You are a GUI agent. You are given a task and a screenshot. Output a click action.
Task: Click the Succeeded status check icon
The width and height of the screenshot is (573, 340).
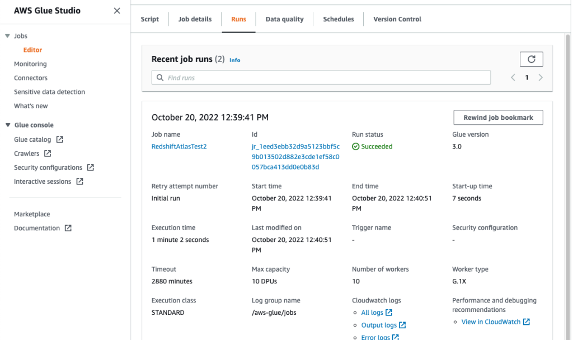(x=356, y=146)
